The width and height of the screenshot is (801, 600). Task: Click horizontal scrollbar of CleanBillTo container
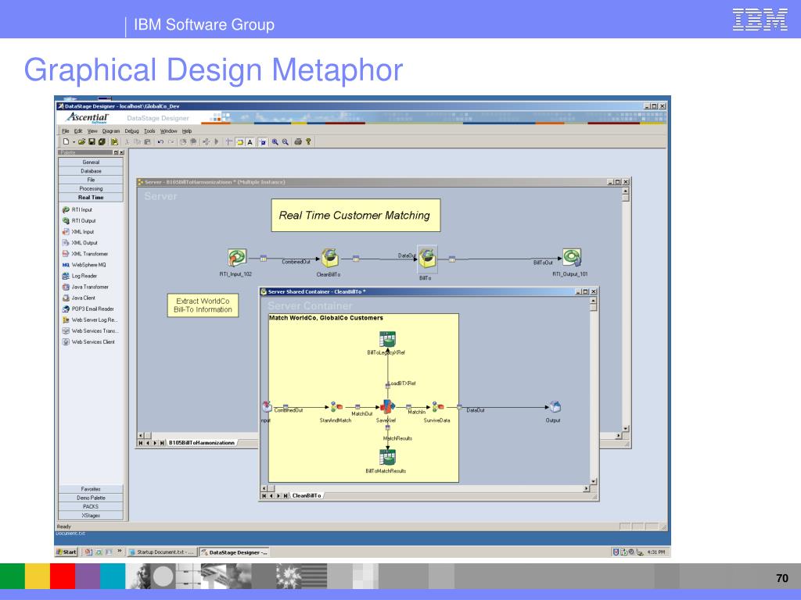pos(425,488)
